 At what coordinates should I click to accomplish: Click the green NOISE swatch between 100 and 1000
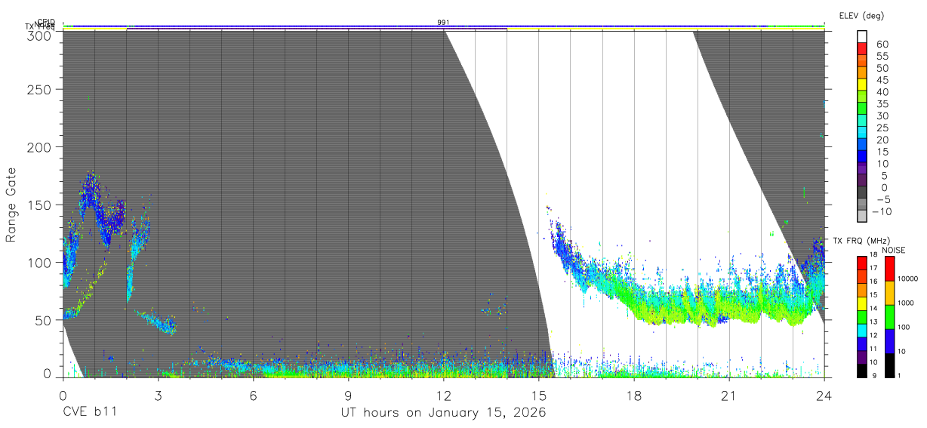[889, 316]
